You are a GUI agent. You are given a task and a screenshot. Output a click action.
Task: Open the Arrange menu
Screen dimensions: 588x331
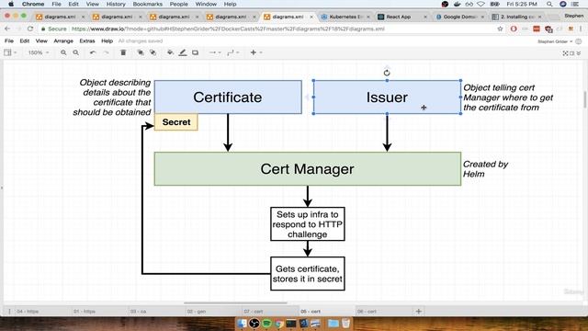pos(63,40)
